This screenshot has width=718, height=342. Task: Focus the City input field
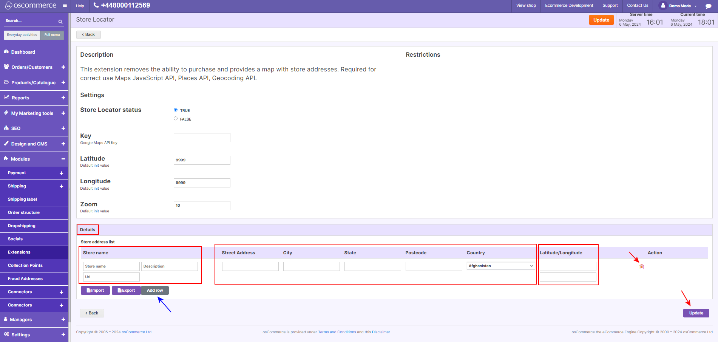click(x=312, y=266)
